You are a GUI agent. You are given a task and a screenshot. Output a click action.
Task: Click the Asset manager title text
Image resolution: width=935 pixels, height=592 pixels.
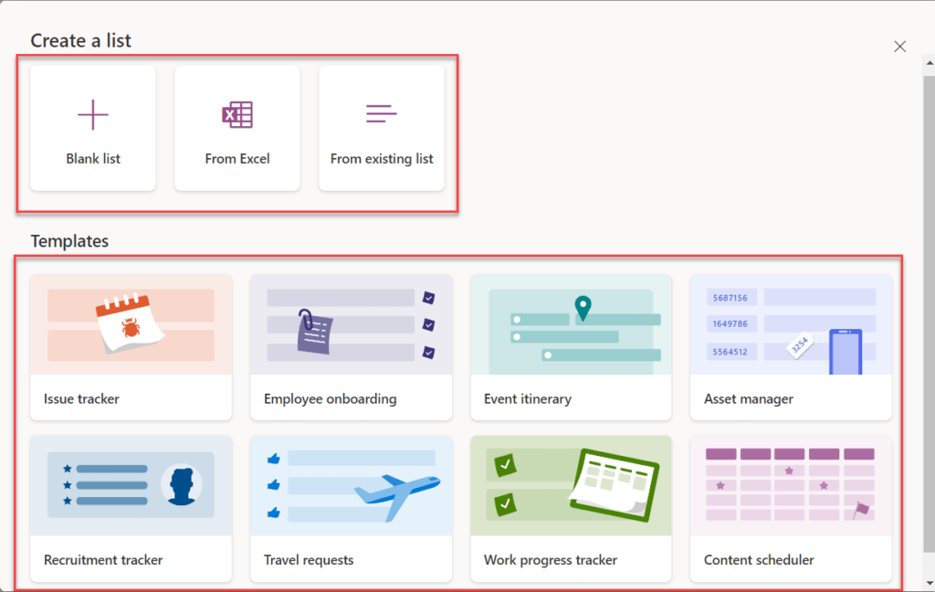749,399
